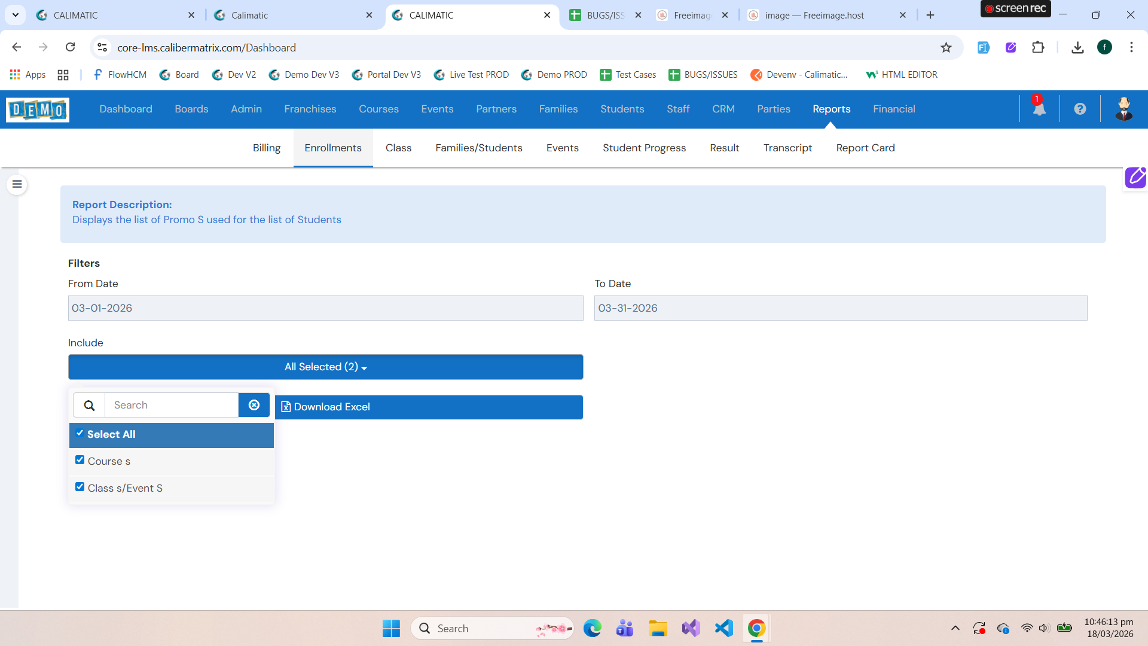Open the Financial menu link

[893, 109]
